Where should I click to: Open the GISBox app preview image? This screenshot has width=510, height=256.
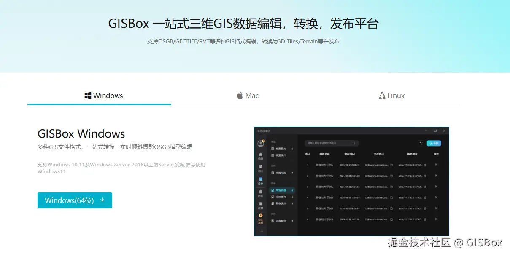[351, 181]
